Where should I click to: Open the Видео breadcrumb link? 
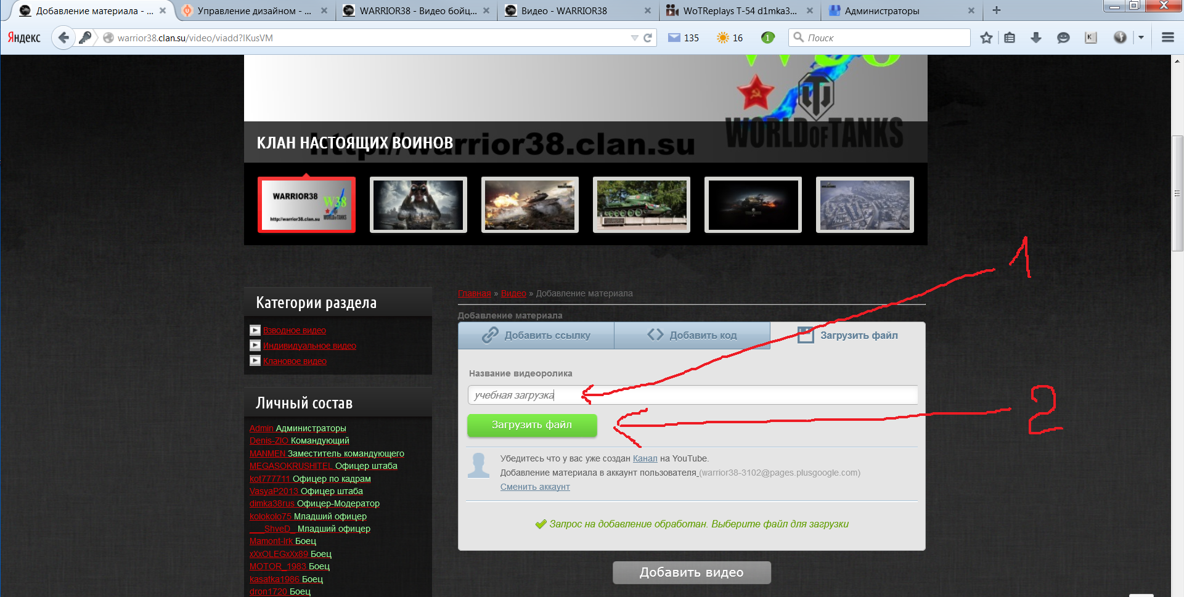pos(513,293)
